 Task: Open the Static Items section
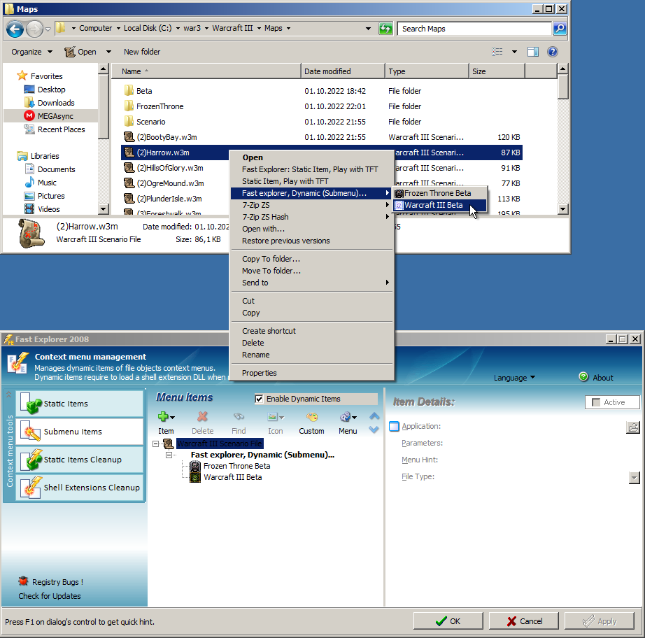pos(80,404)
